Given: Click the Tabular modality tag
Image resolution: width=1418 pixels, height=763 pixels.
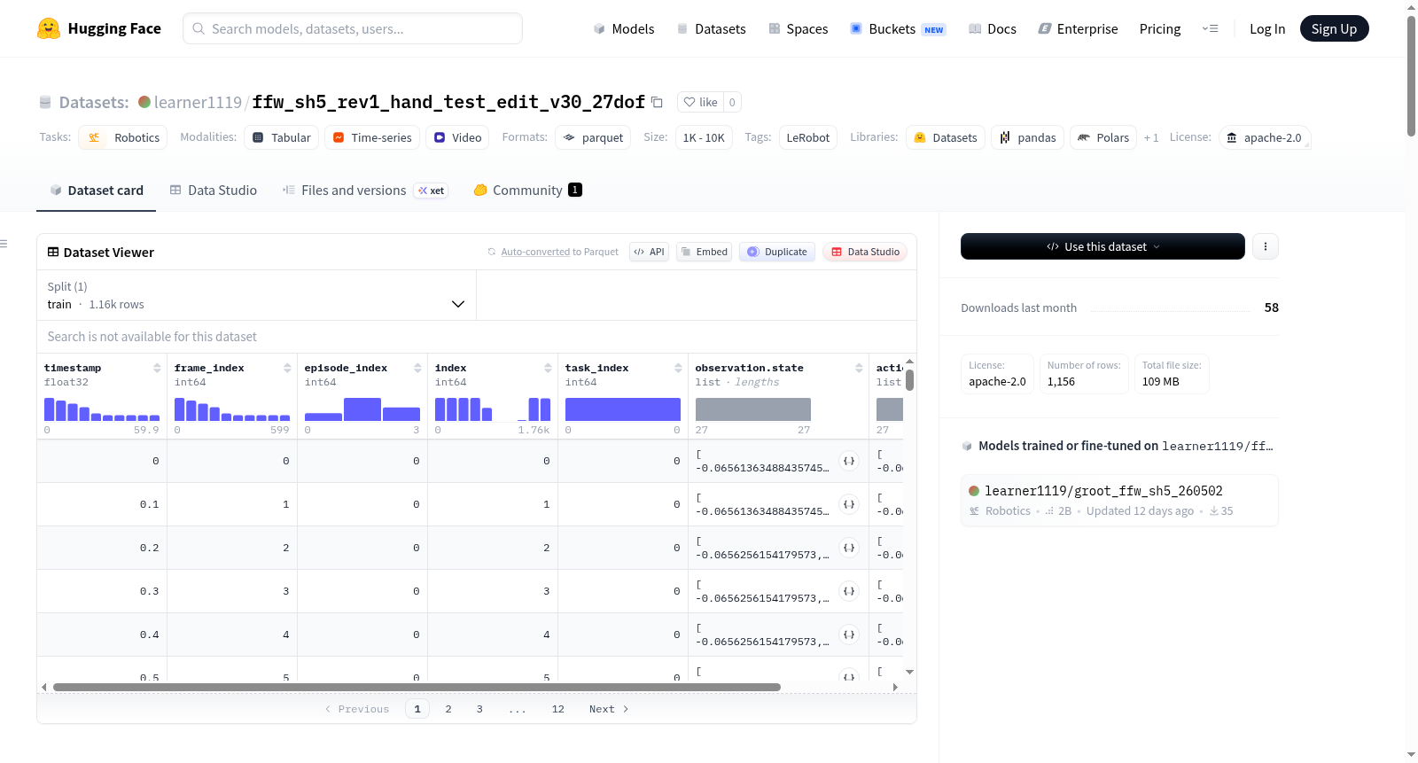Looking at the screenshot, I should point(282,137).
